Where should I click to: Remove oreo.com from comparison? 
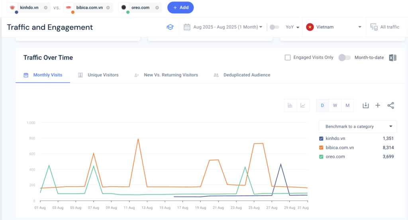click(157, 8)
